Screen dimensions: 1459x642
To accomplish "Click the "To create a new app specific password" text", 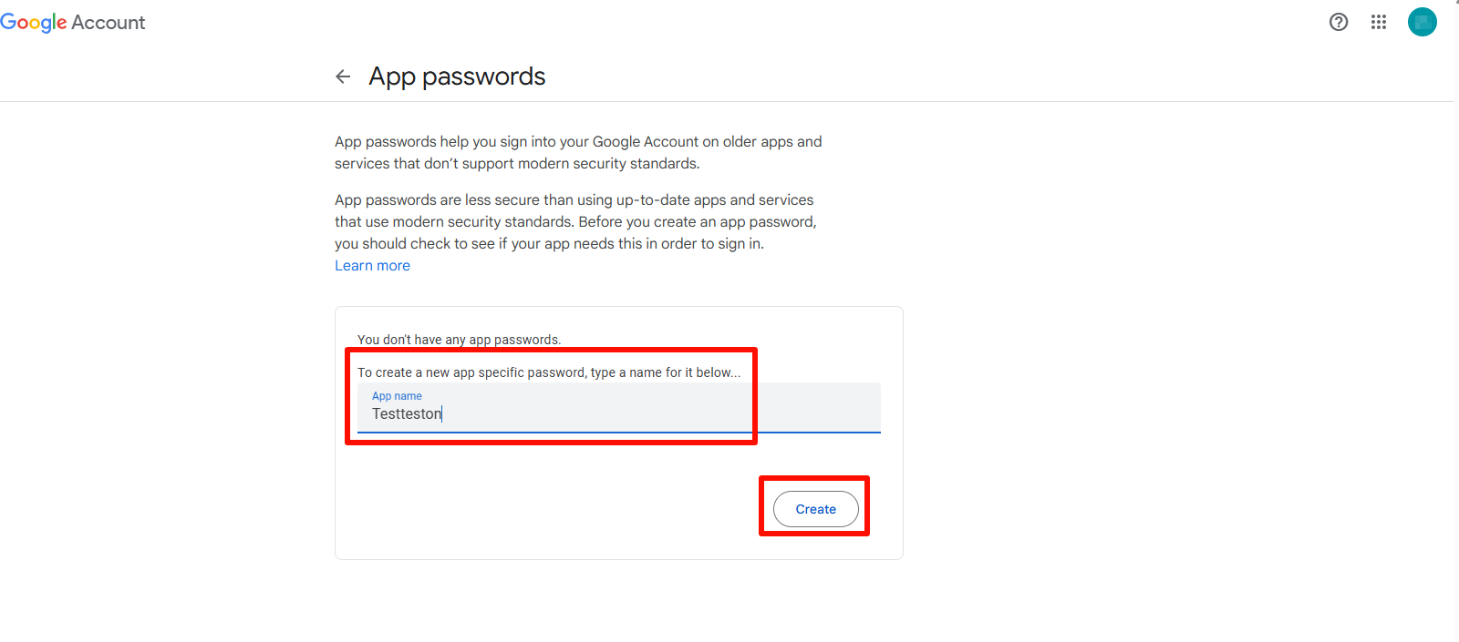I will [548, 372].
